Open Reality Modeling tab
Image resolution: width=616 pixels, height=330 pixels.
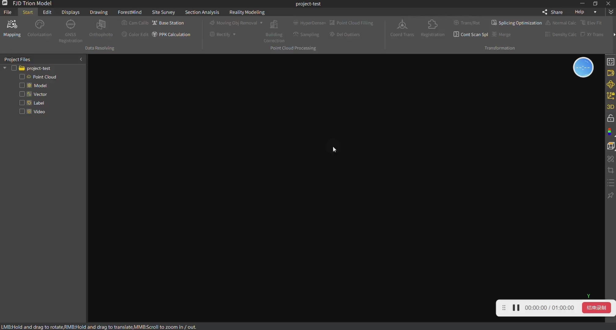pos(247,12)
